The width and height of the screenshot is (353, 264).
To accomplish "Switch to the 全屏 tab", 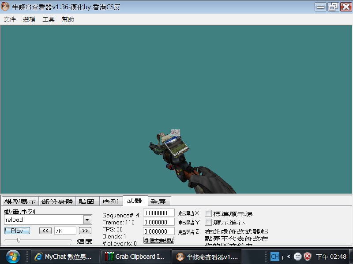I will point(159,202).
